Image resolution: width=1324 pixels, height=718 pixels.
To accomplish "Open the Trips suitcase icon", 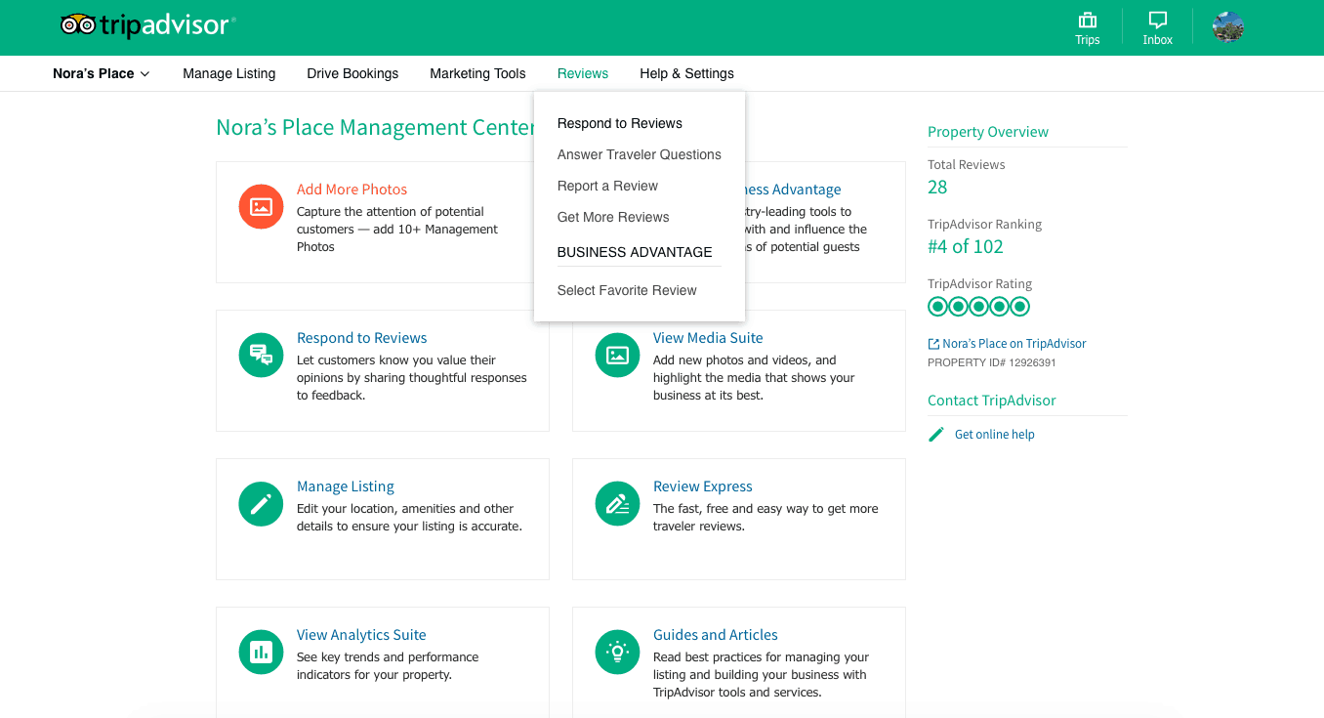I will click(1087, 21).
